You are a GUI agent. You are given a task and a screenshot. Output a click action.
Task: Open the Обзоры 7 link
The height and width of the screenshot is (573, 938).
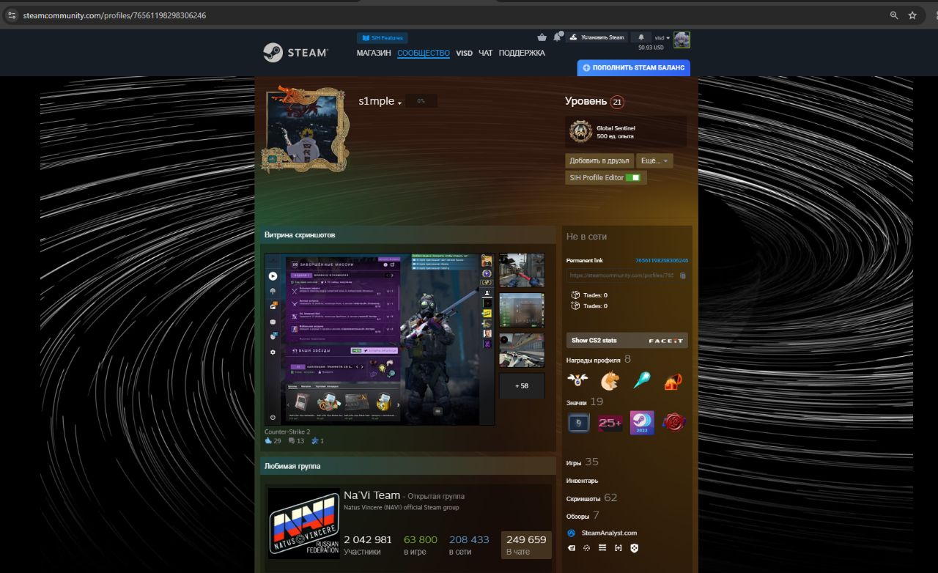[583, 516]
